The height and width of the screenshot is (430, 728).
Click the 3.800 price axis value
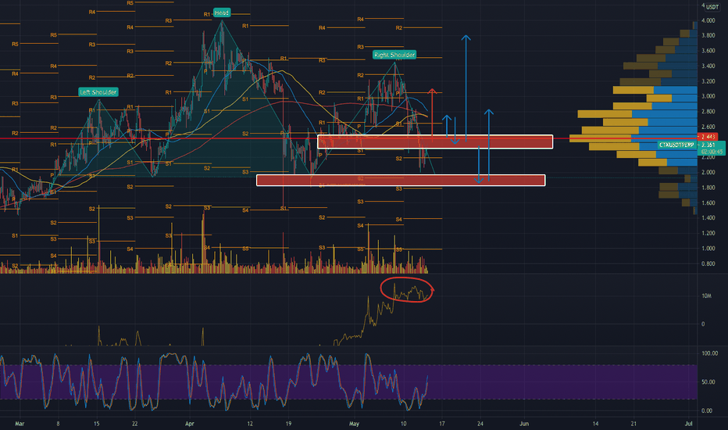pyautogui.click(x=708, y=35)
